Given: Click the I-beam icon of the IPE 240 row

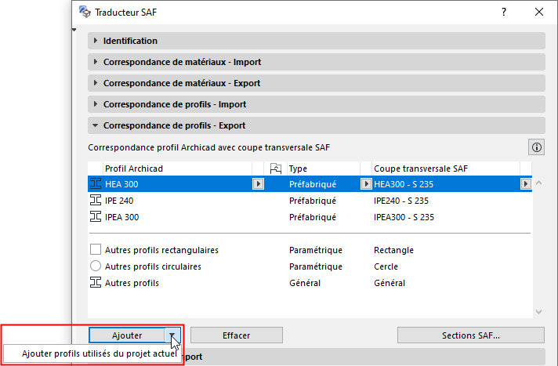Looking at the screenshot, I should pos(96,200).
